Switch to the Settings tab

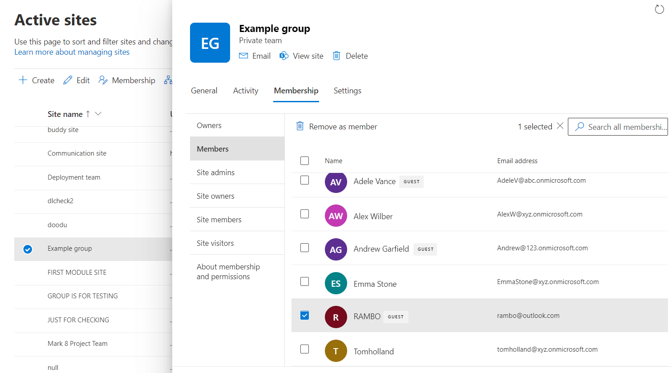coord(347,90)
